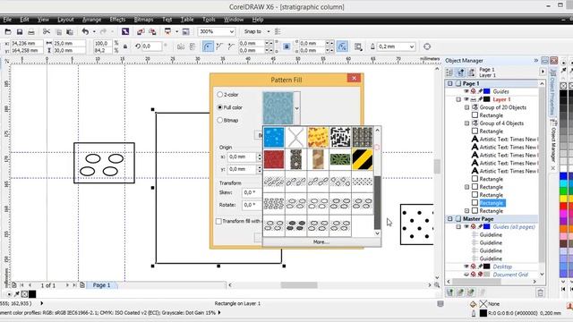Click the Undo arrow icon
Screen dimensions: 573x322
click(85, 32)
